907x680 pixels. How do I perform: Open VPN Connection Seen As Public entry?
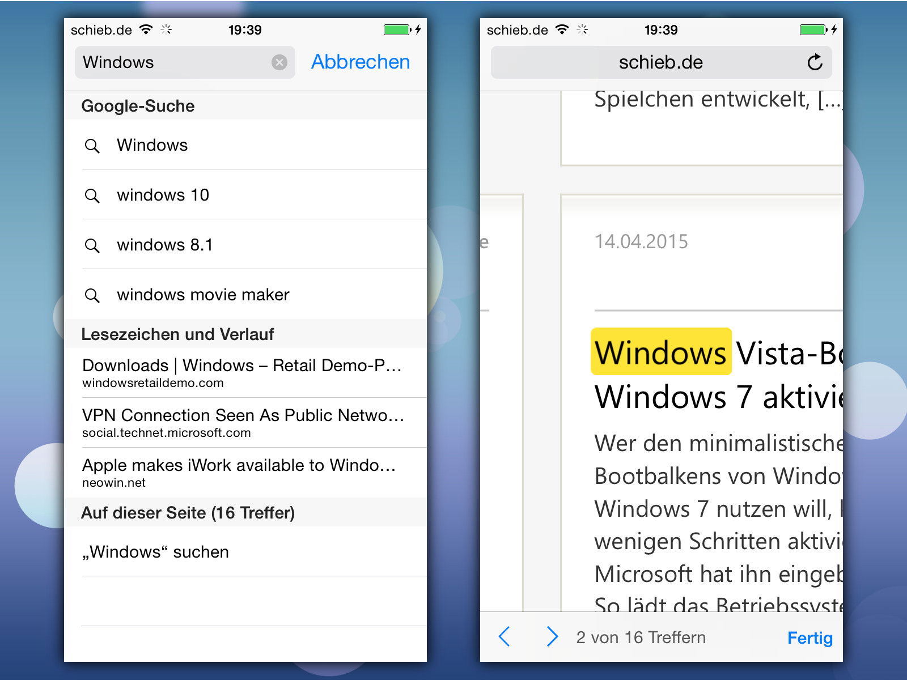[245, 423]
